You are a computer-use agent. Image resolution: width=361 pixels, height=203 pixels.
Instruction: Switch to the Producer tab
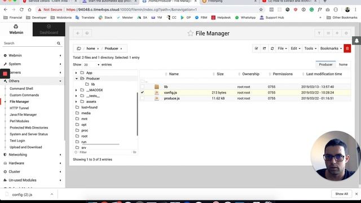click(x=325, y=65)
